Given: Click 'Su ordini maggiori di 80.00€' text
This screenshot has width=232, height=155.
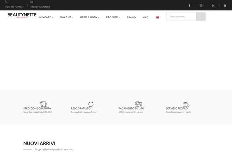Looking at the screenshot, I should click(38, 112).
